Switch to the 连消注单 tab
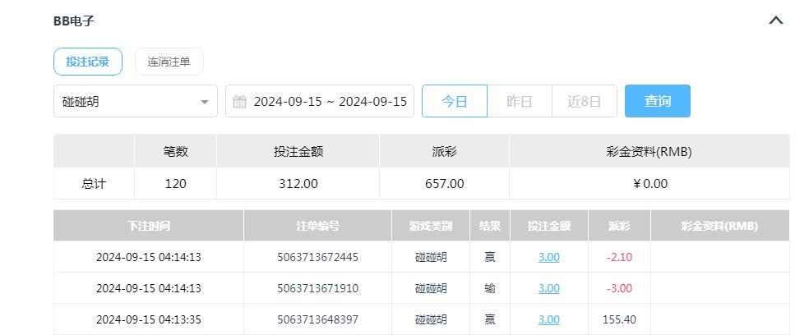 (169, 62)
